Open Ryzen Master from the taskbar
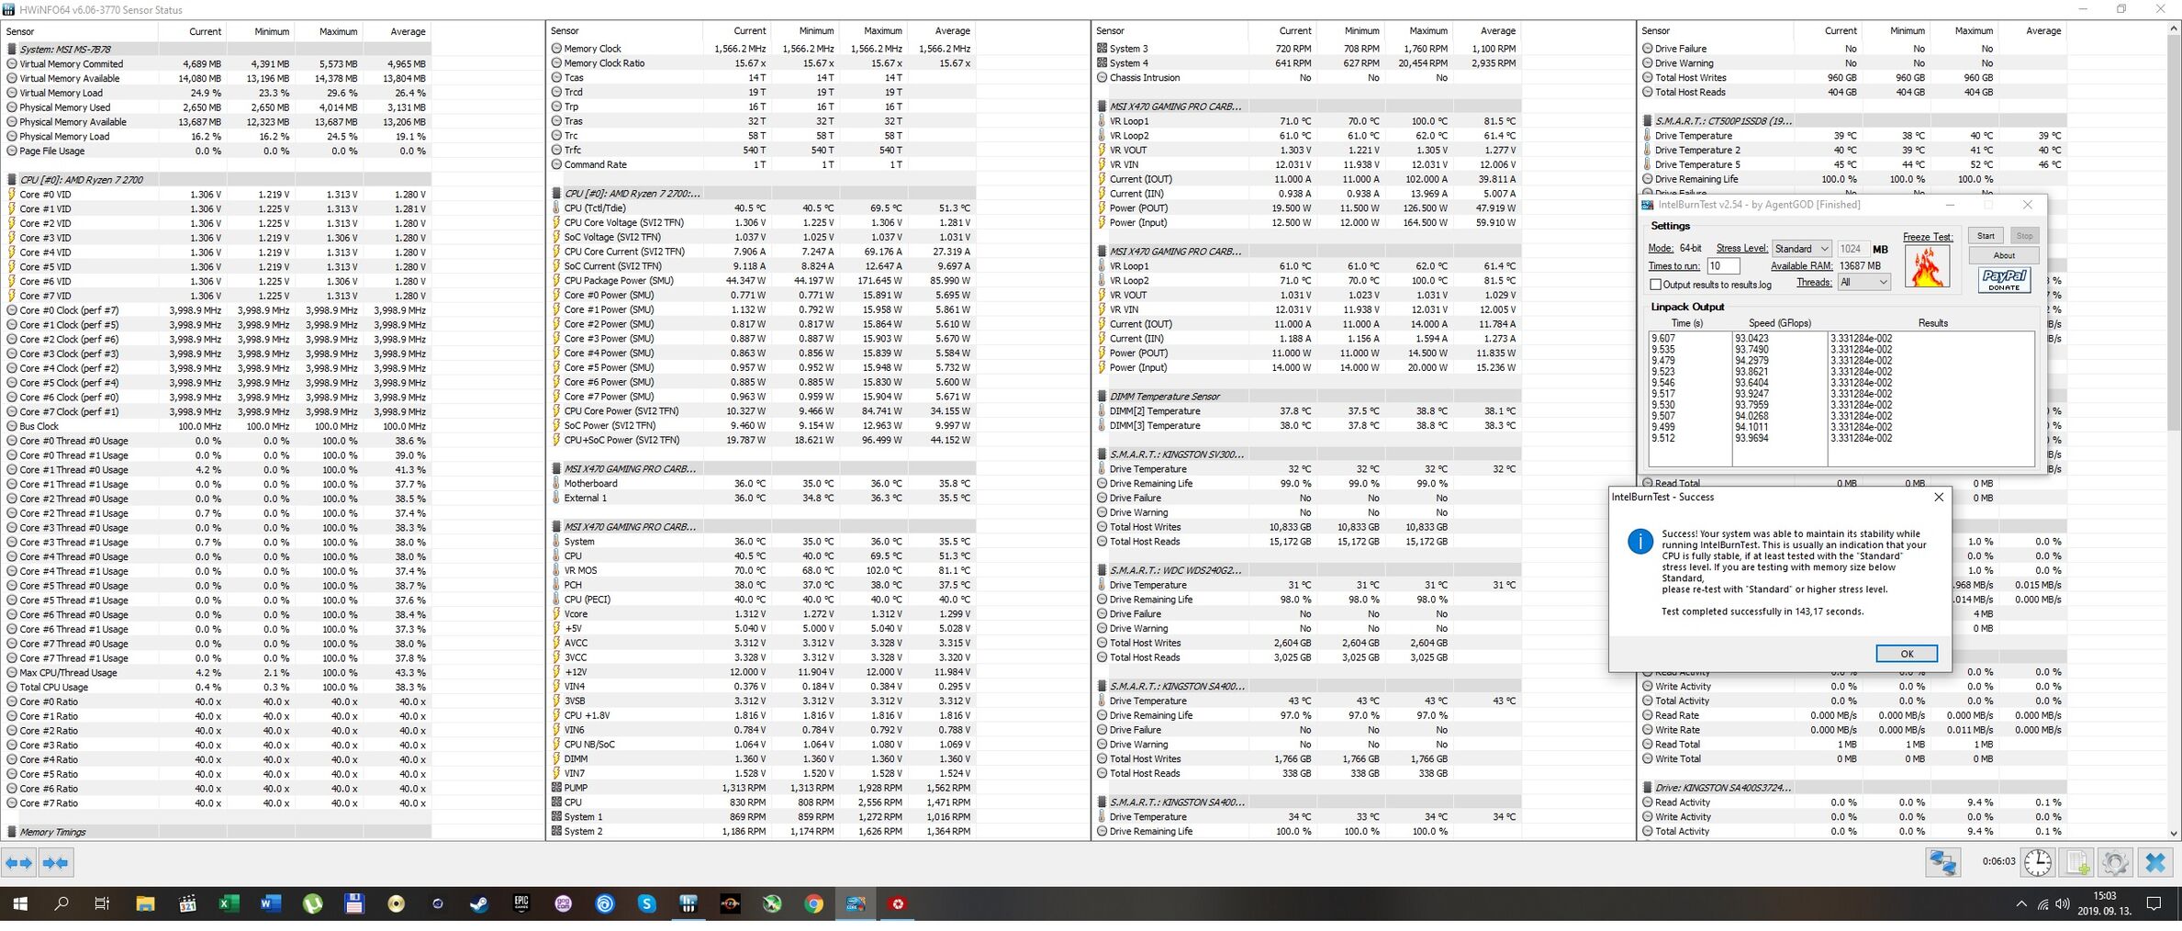 731,904
